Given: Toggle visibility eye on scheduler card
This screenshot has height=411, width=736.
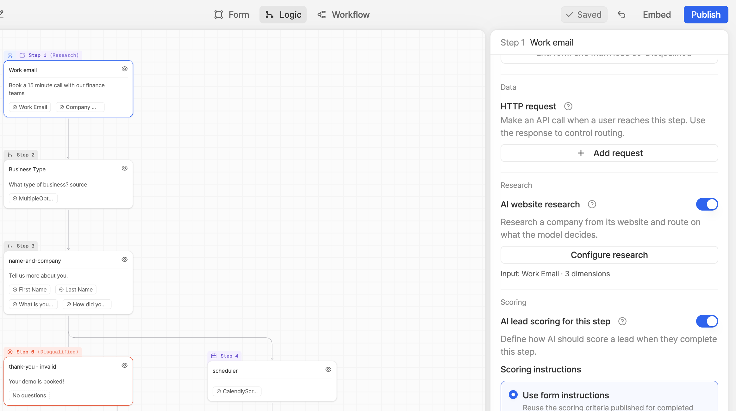Looking at the screenshot, I should (x=328, y=370).
